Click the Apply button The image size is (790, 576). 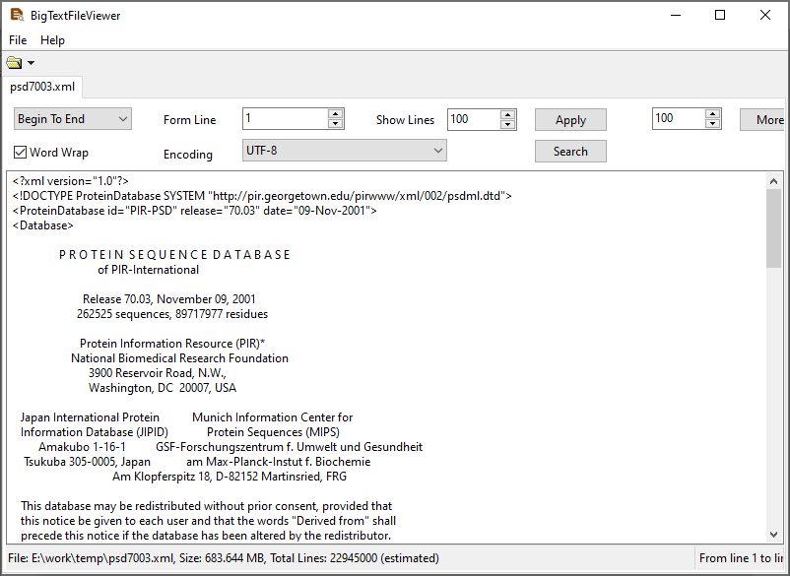point(570,120)
